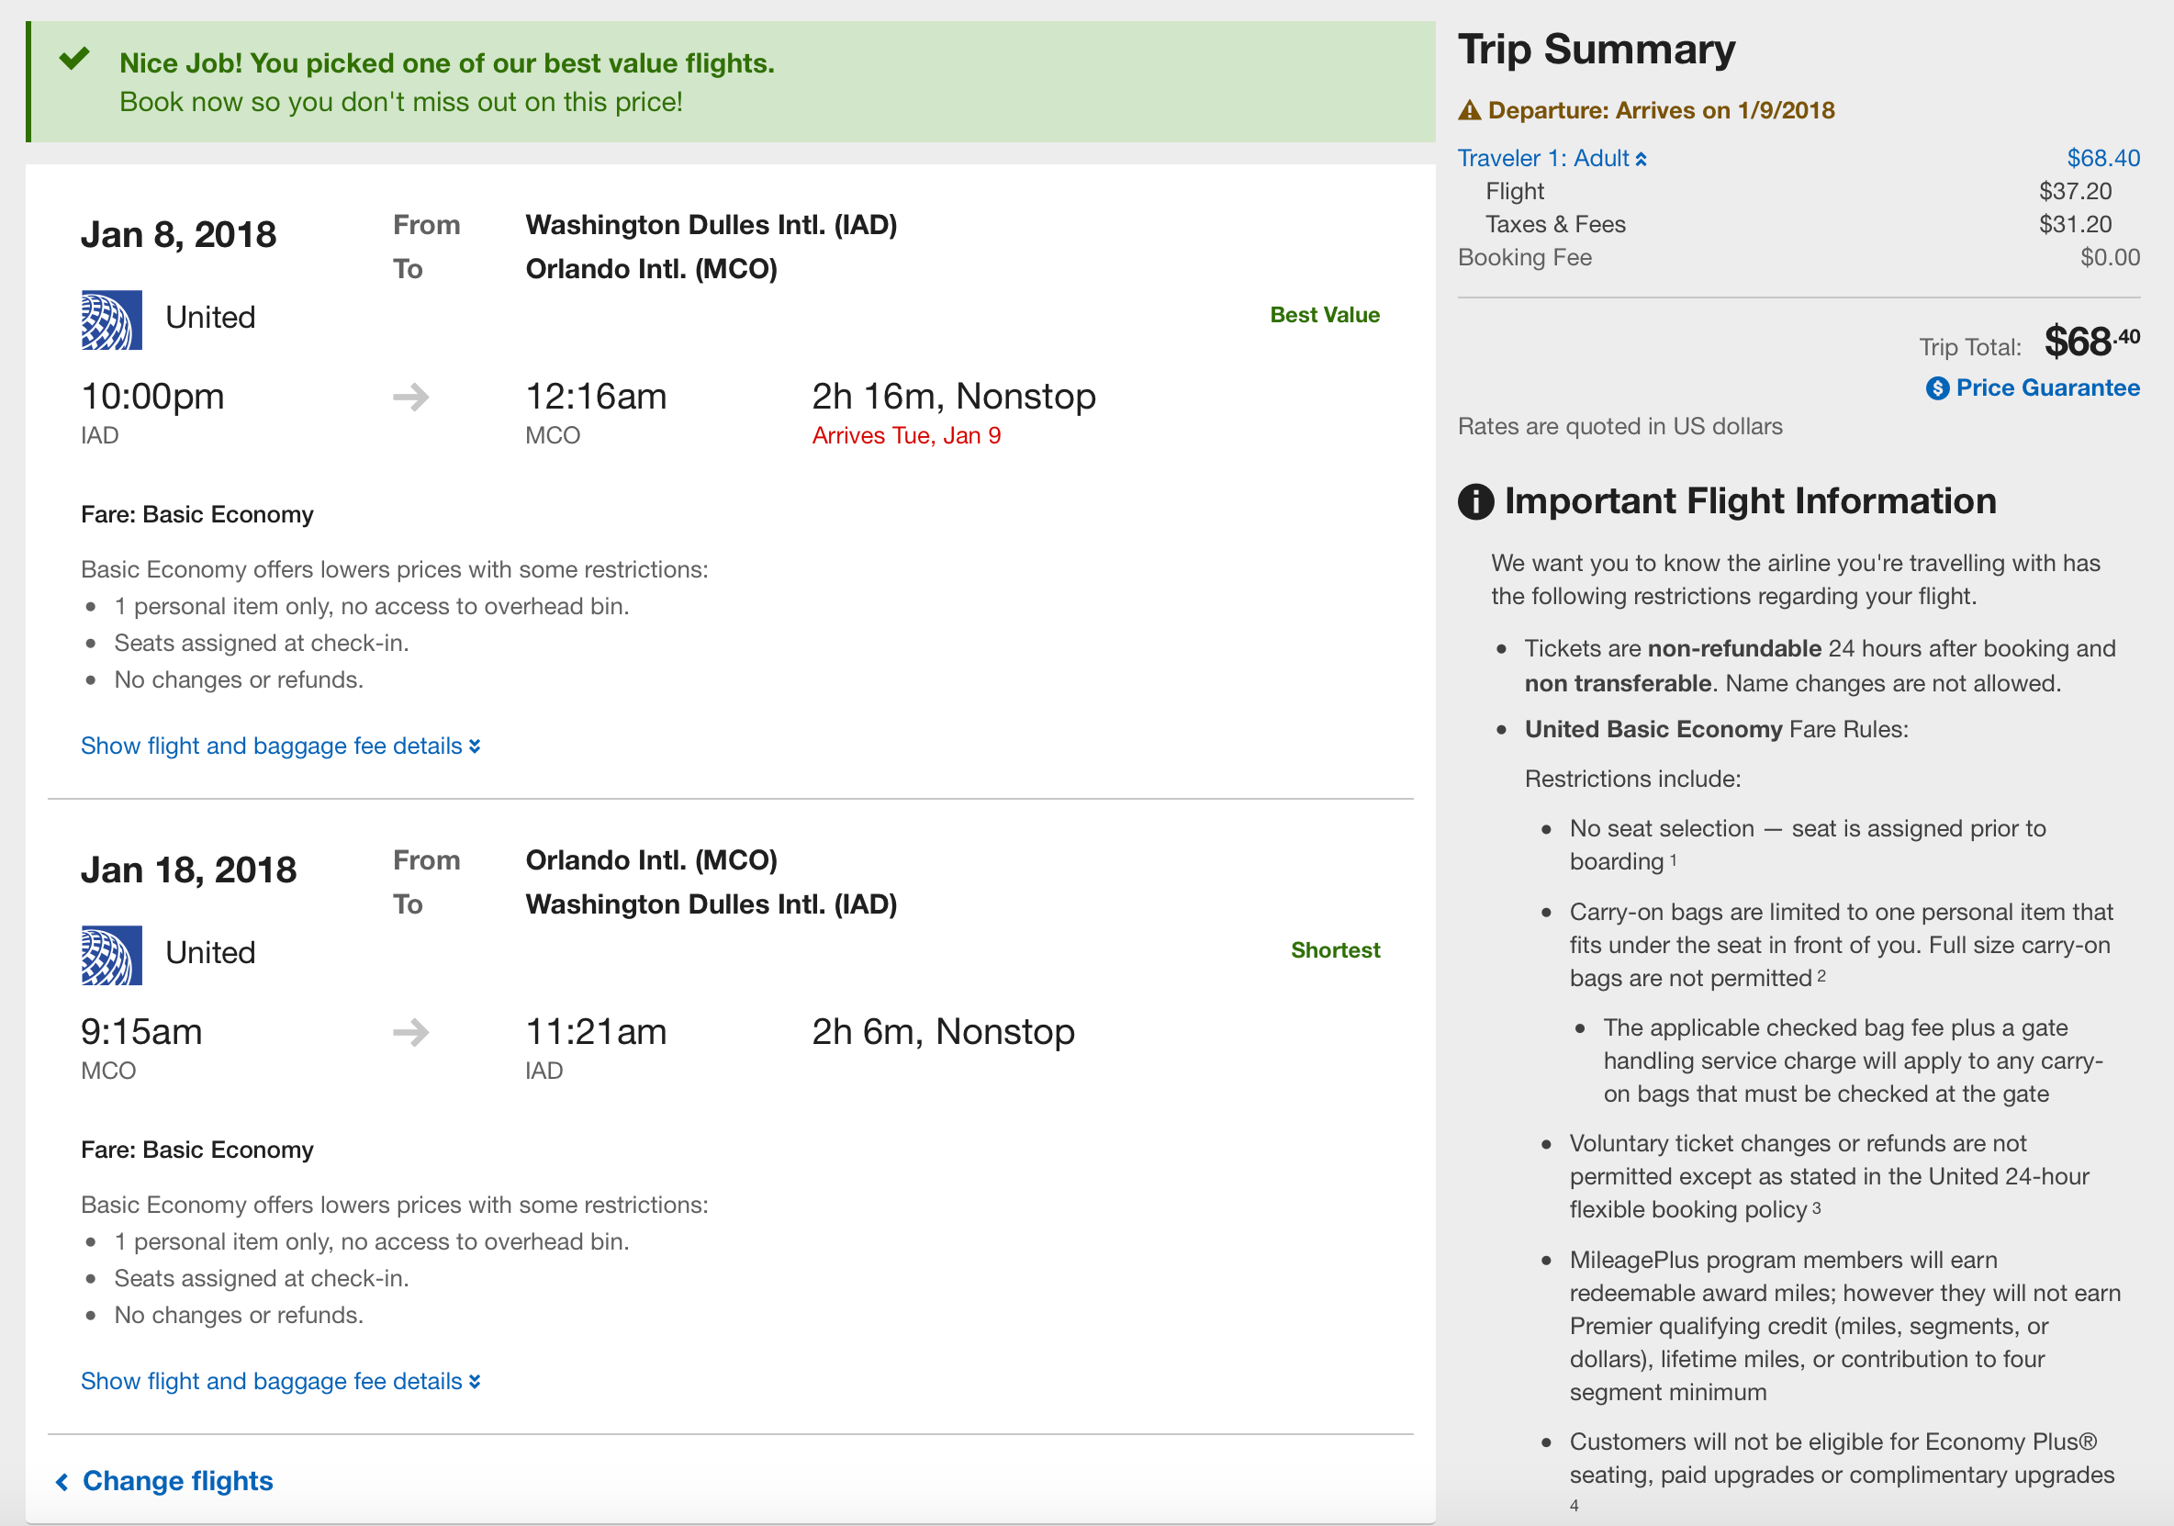Click the dollar icon beside Price Guarantee

point(1937,388)
